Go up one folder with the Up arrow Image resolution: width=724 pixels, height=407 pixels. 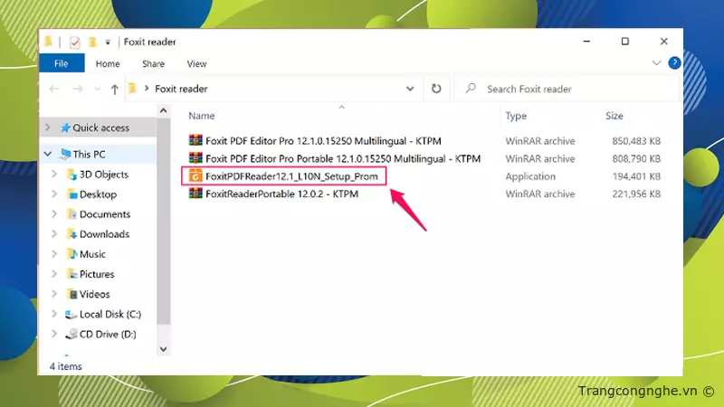pos(114,89)
